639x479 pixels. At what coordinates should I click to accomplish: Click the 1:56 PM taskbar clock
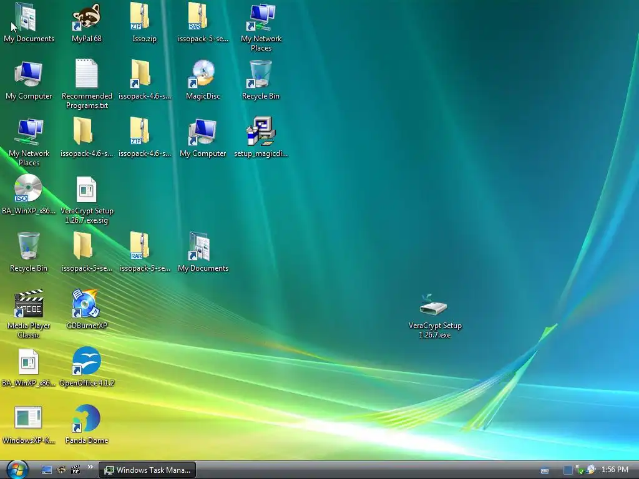615,470
